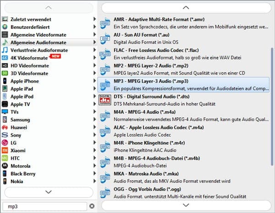The width and height of the screenshot is (275, 213).
Task: Click the LG logo icon
Action: 5,143
